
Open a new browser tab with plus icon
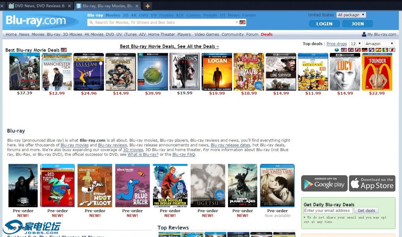pyautogui.click(x=148, y=6)
